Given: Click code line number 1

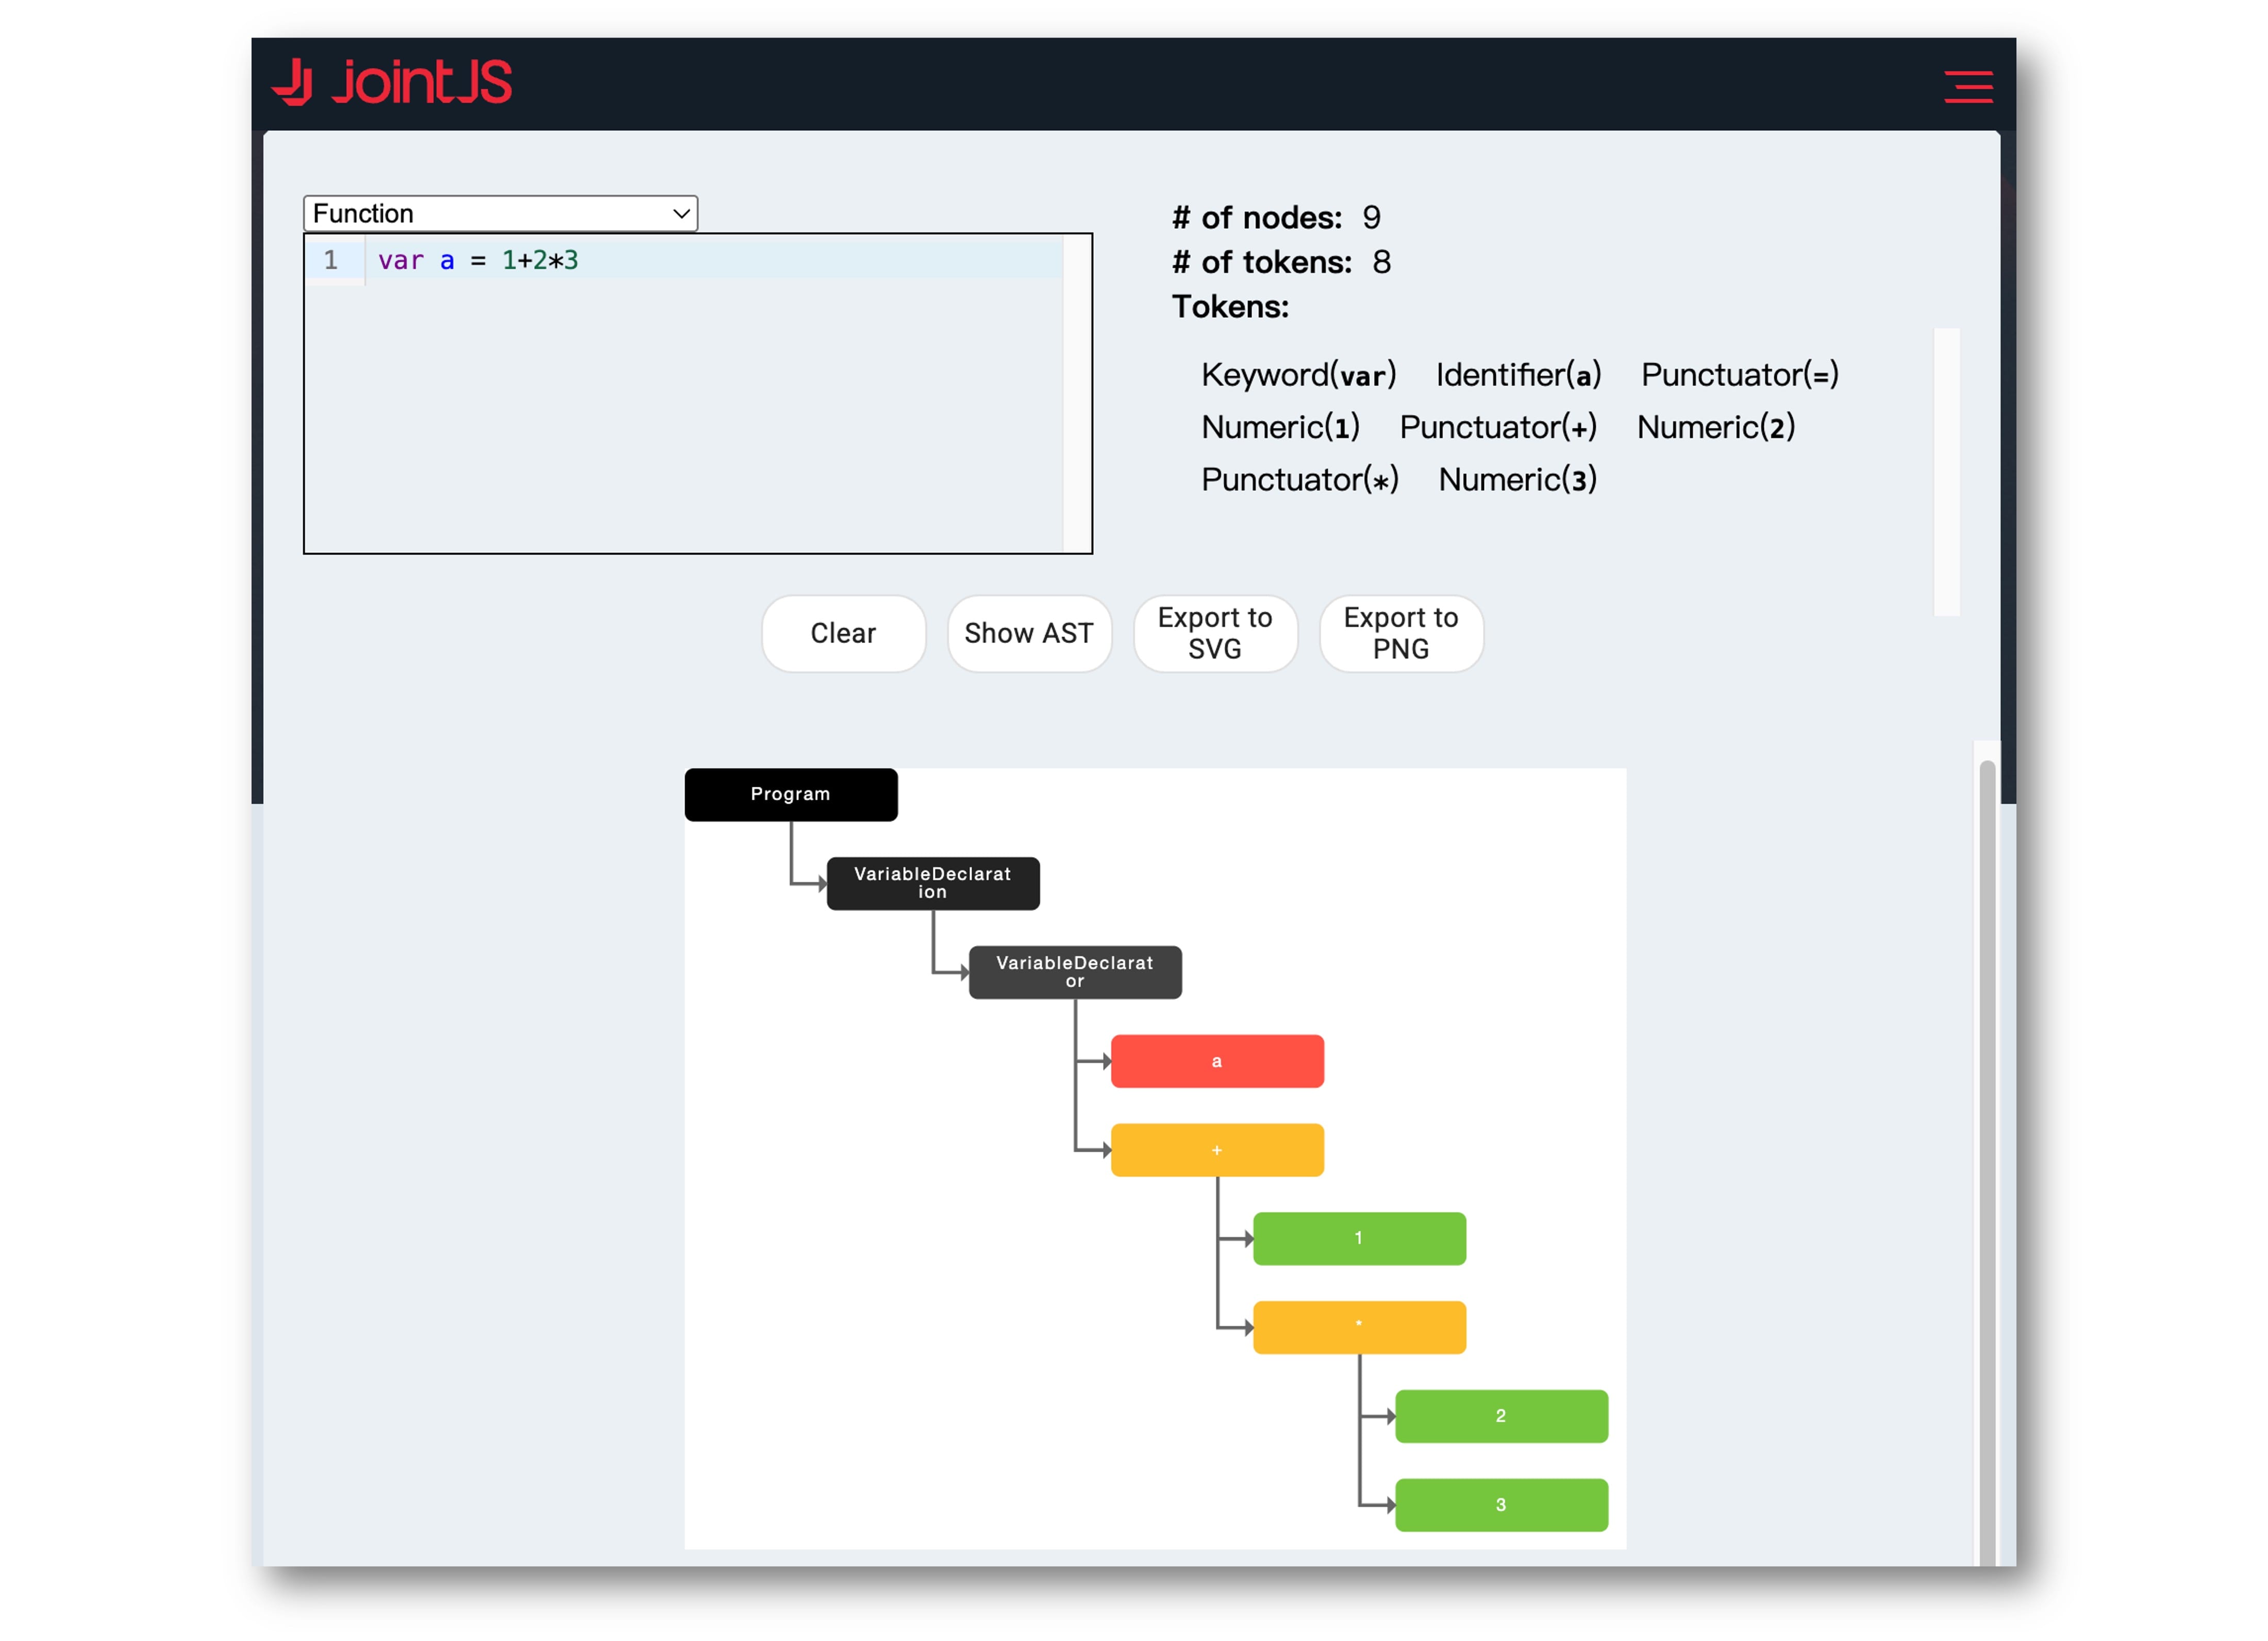Looking at the screenshot, I should (331, 261).
